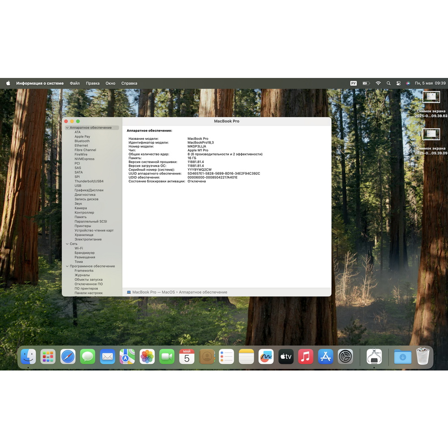Open Contacts app in the Dock

207,357
